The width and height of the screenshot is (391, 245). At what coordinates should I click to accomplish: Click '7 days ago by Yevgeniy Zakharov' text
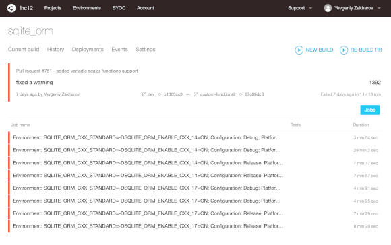pyautogui.click(x=48, y=94)
